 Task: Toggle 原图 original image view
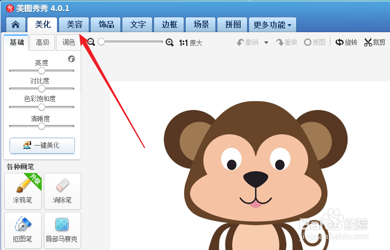point(315,43)
